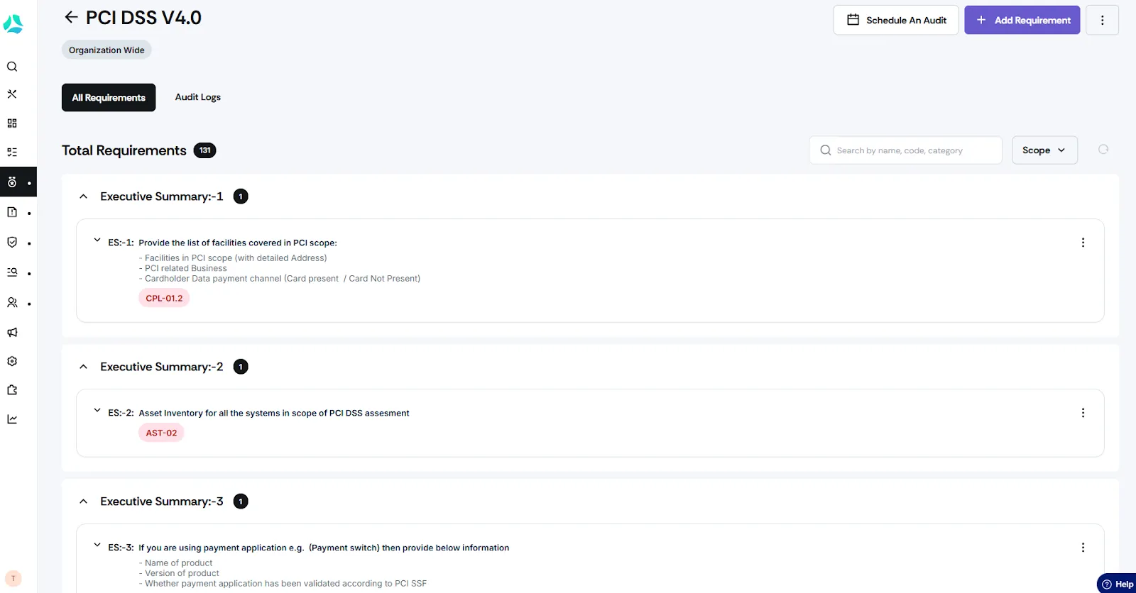Click the "PCI DSS V4.0" page title

(x=143, y=17)
